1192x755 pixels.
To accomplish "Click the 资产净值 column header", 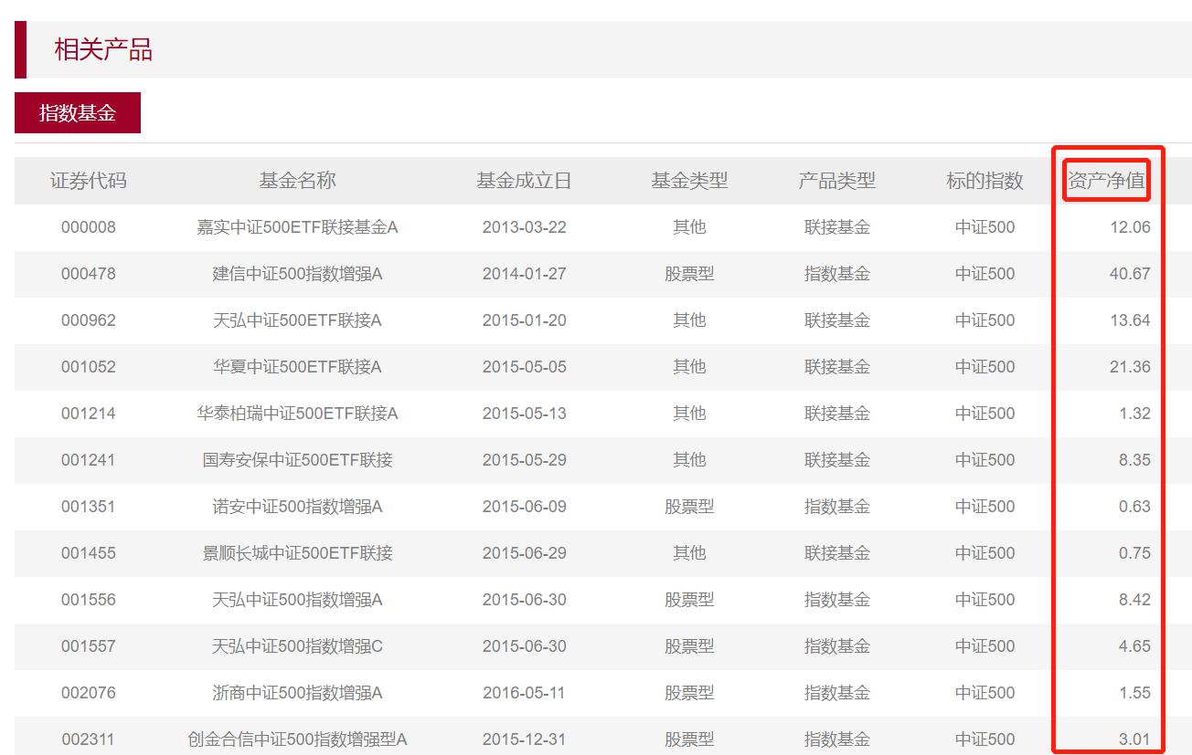I will tap(1106, 181).
